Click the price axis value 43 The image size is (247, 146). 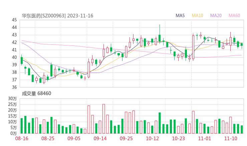[14, 35]
